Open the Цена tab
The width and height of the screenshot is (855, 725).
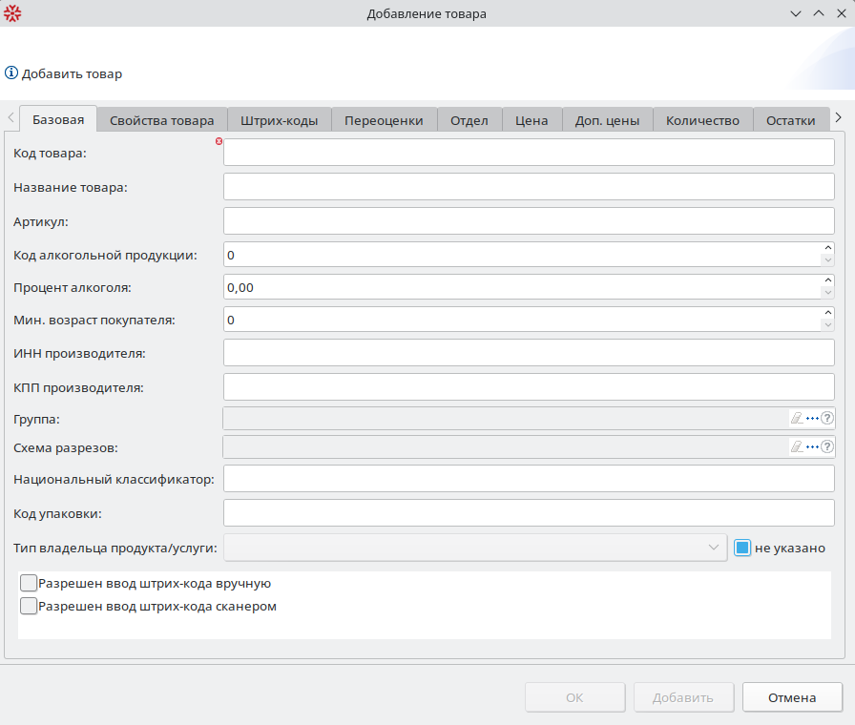click(x=532, y=120)
